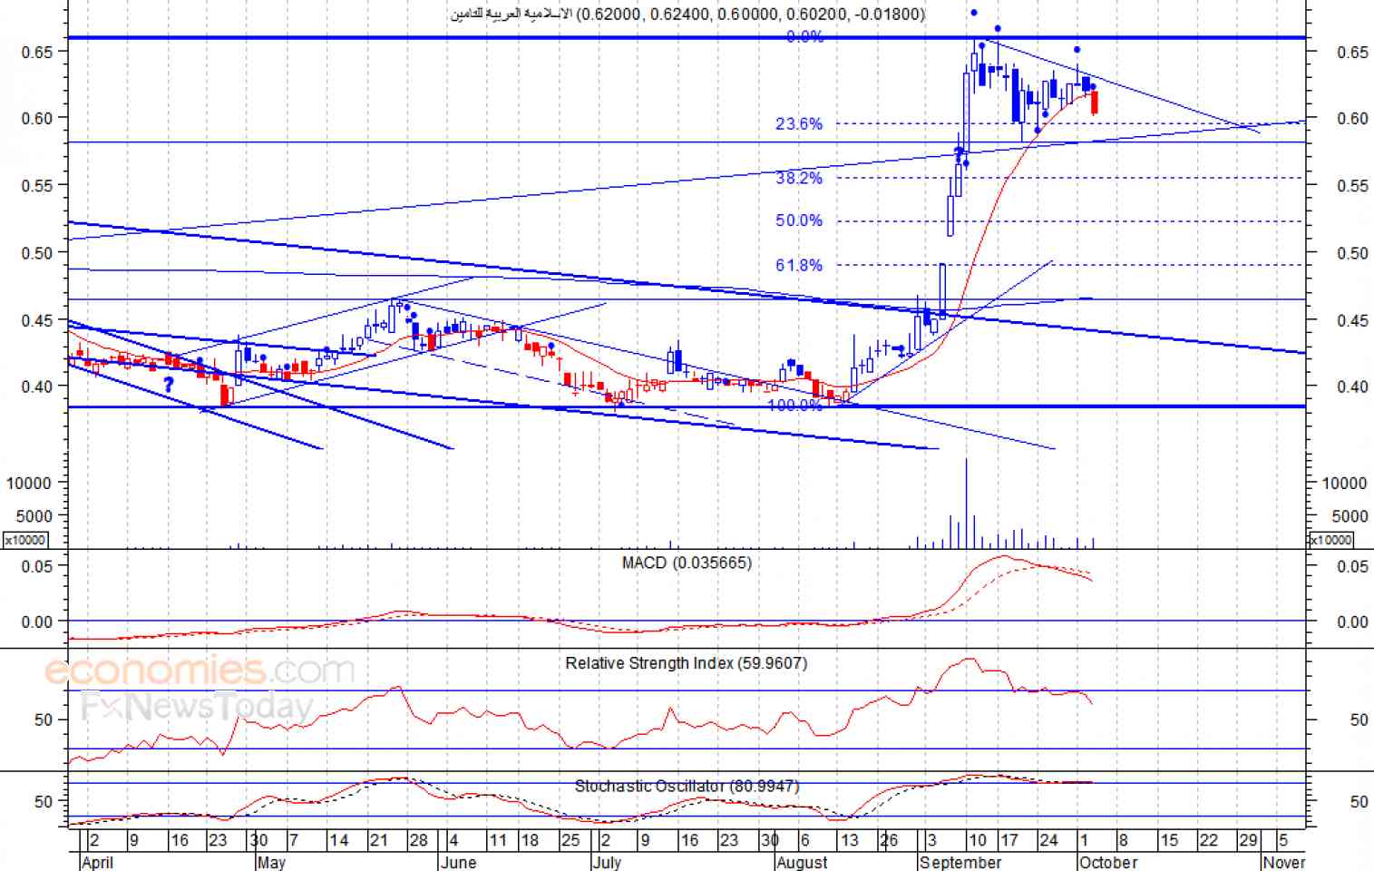Click the 0.05 MACD scale value on left axis
1374x871 pixels.
tap(38, 566)
